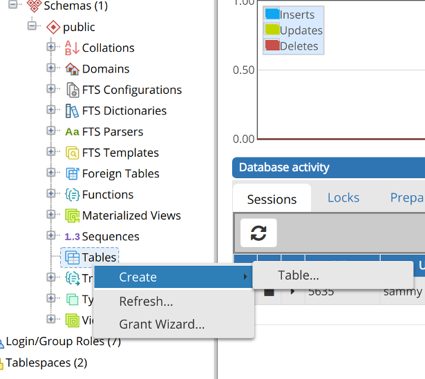The image size is (425, 379).
Task: Expand the FTS Configurations node
Action: click(x=51, y=88)
